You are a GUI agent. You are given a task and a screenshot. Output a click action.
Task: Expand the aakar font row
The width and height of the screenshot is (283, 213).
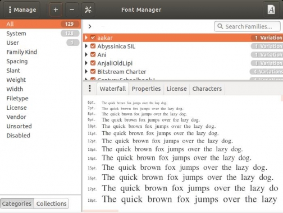pos(86,38)
